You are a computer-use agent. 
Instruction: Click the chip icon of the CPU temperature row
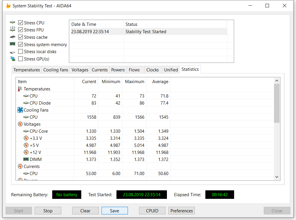tap(26, 96)
